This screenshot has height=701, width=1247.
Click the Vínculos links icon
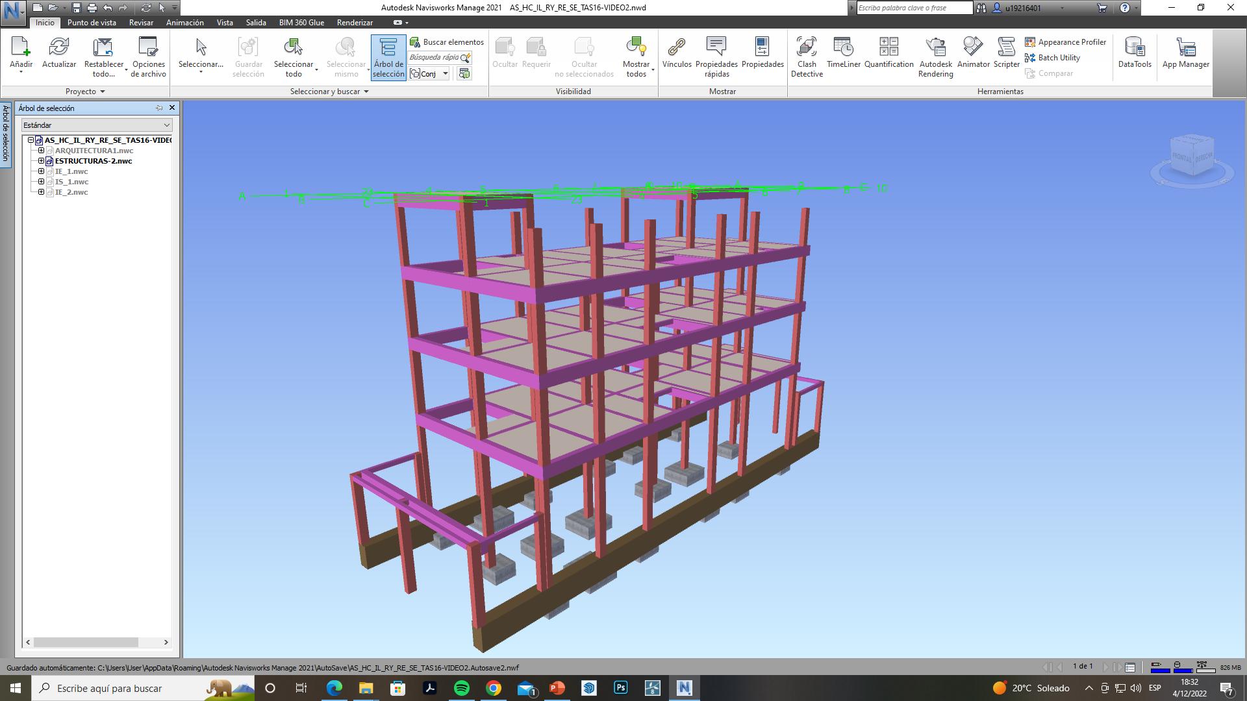(x=677, y=53)
